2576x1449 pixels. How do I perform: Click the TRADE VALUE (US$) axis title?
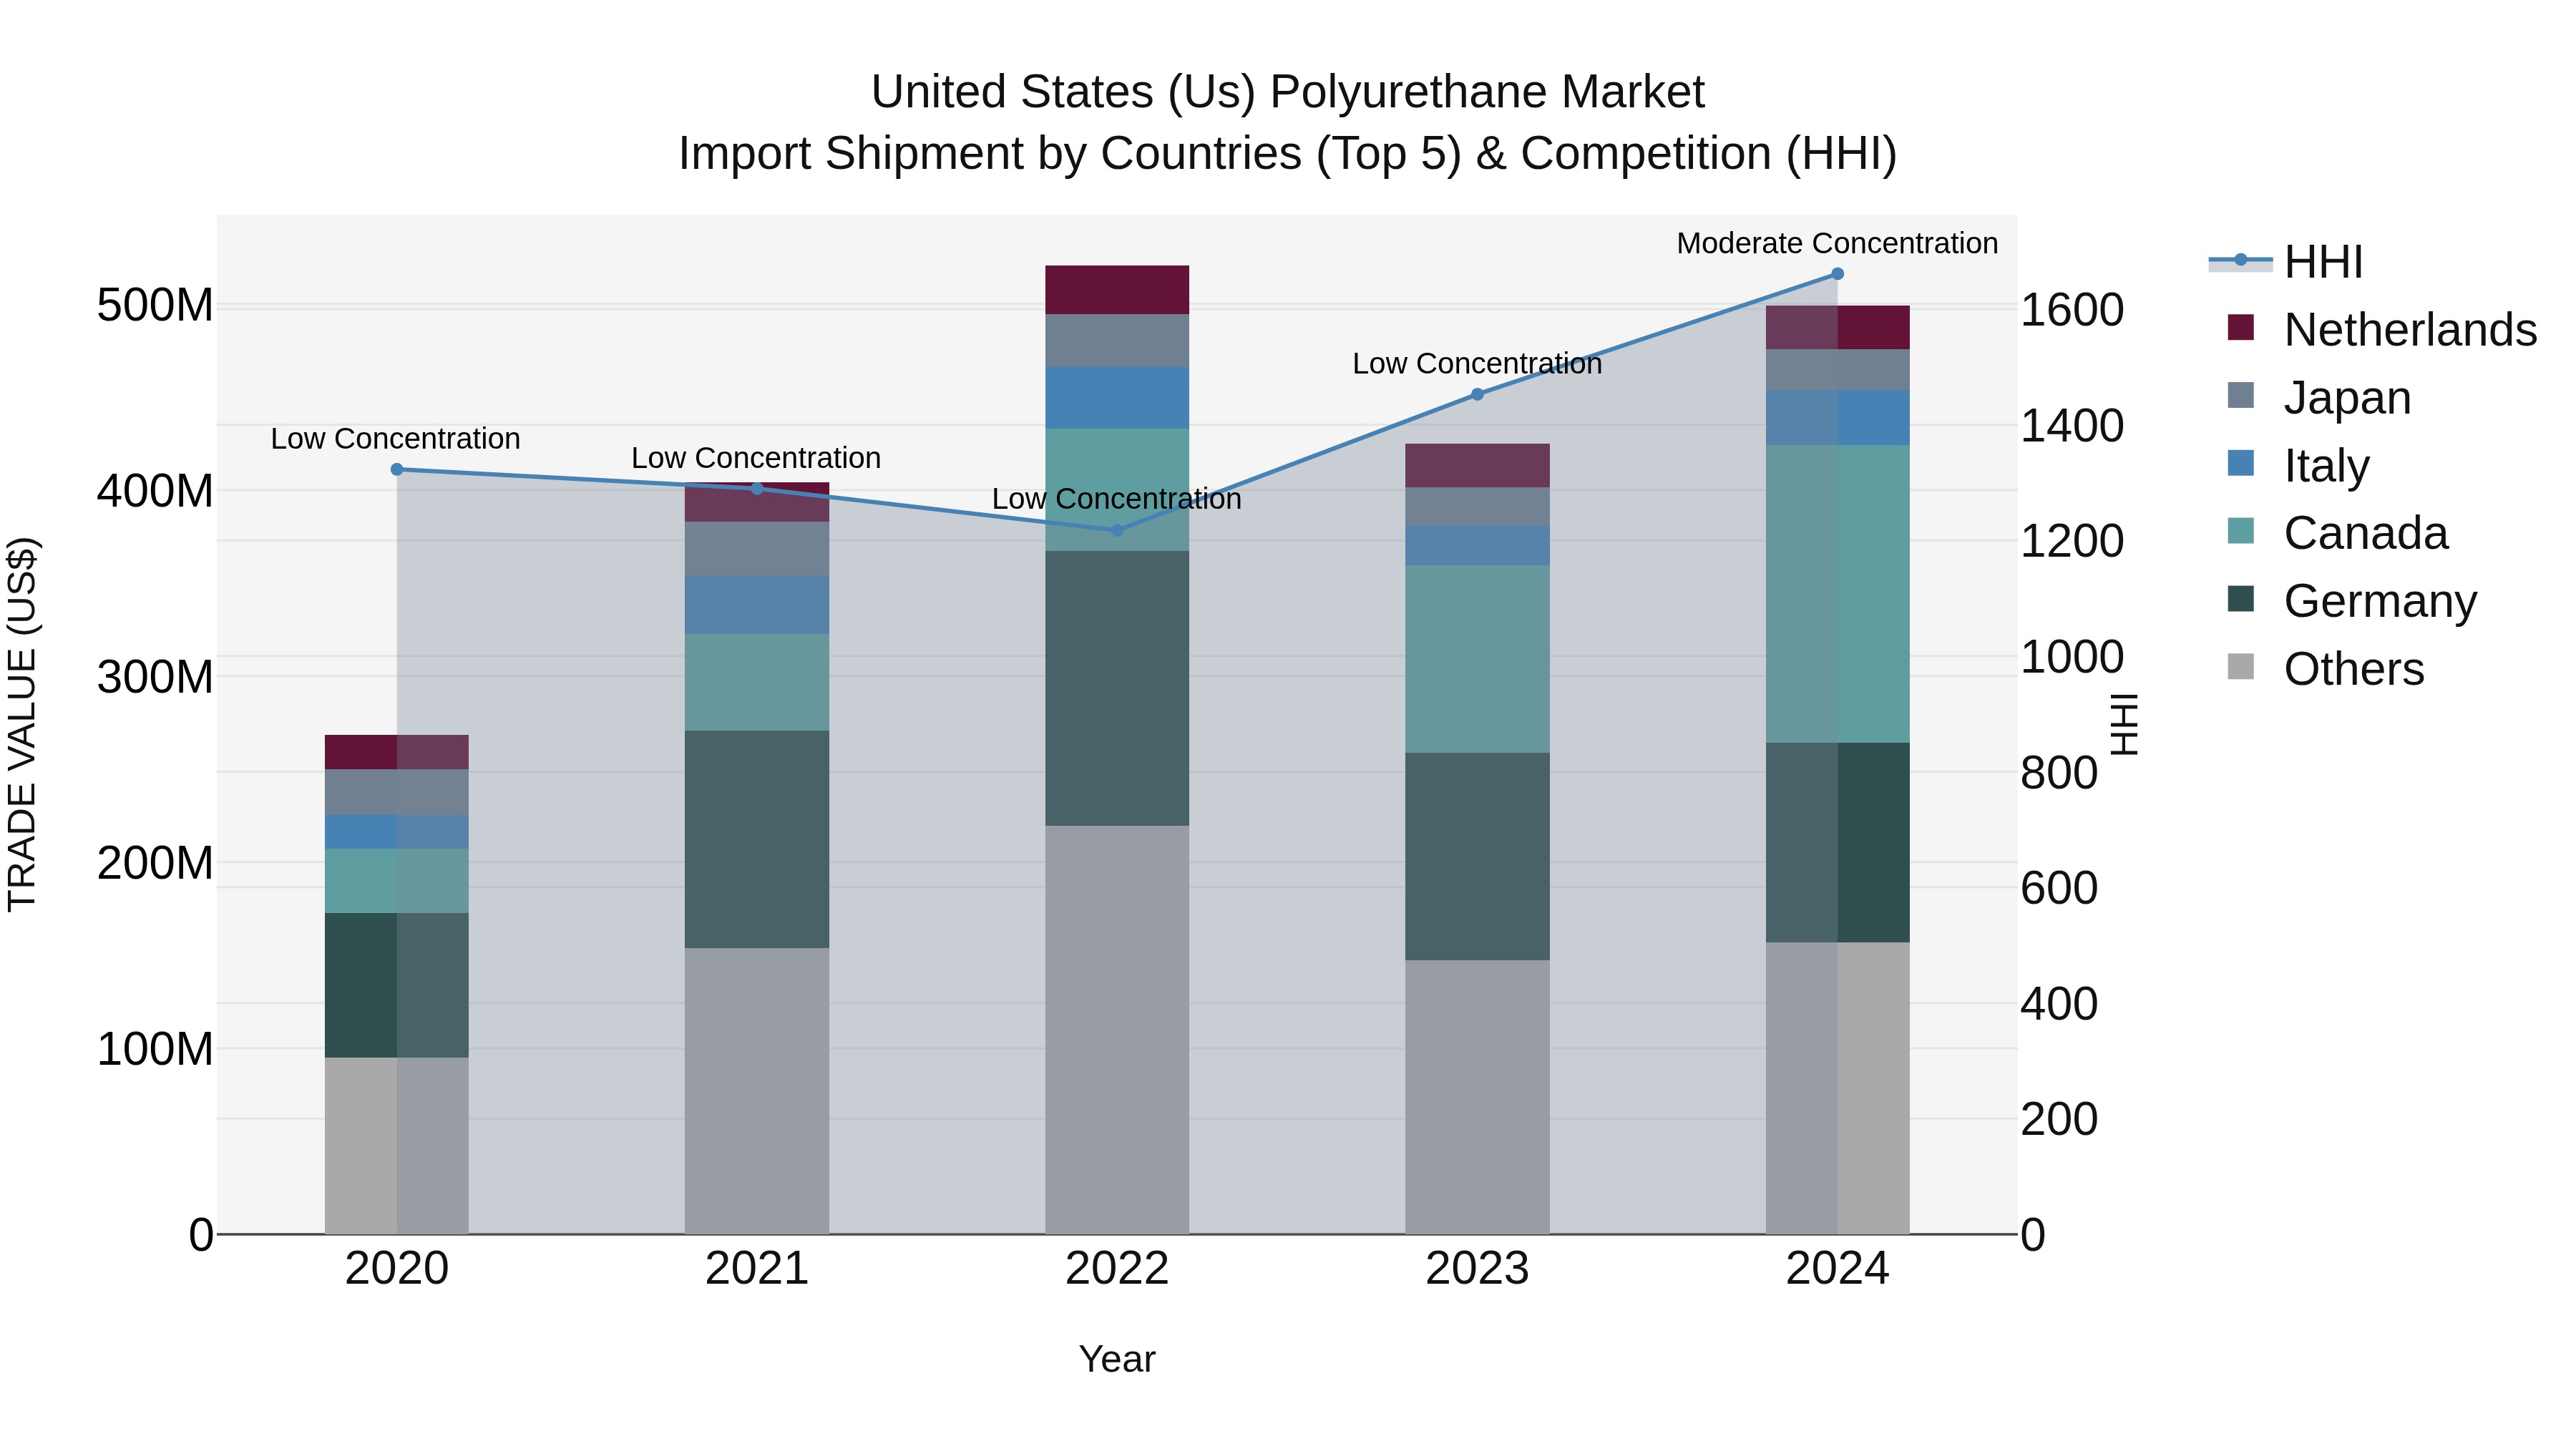pos(22,724)
